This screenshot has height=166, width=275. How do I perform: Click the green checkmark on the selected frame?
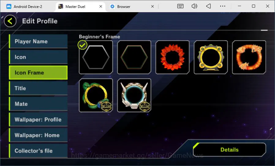tap(82, 45)
